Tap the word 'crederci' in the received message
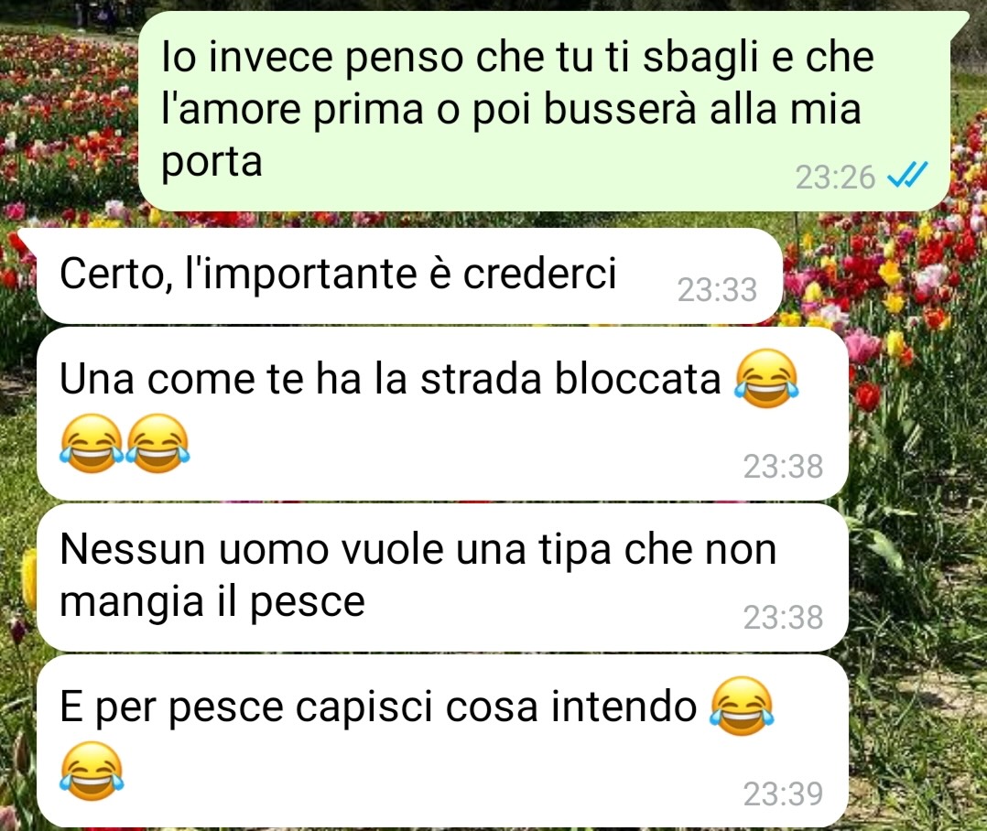The width and height of the screenshot is (987, 831). pos(539,274)
